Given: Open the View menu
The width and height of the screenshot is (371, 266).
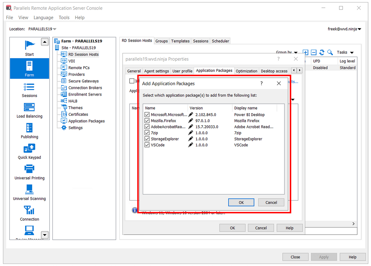Looking at the screenshot, I should pyautogui.click(x=23, y=17).
